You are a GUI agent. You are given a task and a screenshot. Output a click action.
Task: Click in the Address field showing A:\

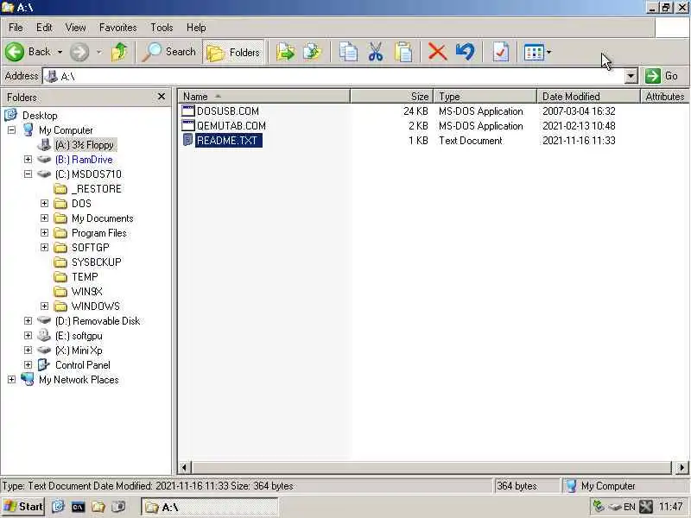coord(333,76)
